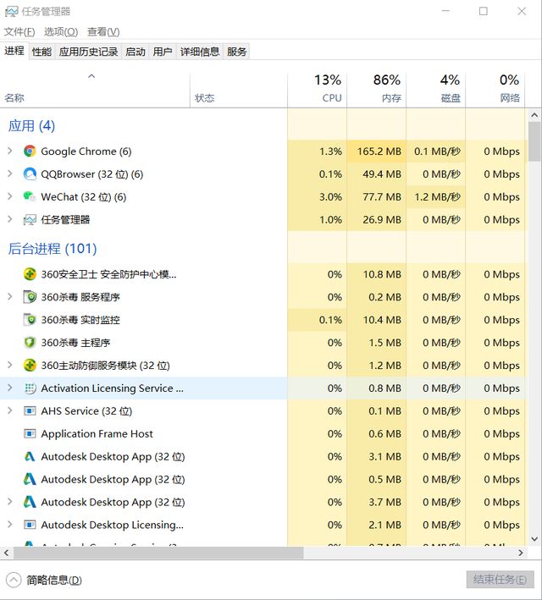Viewport: 542px width, 600px height.
Task: Click the 简略信息(D) link
Action: click(54, 580)
